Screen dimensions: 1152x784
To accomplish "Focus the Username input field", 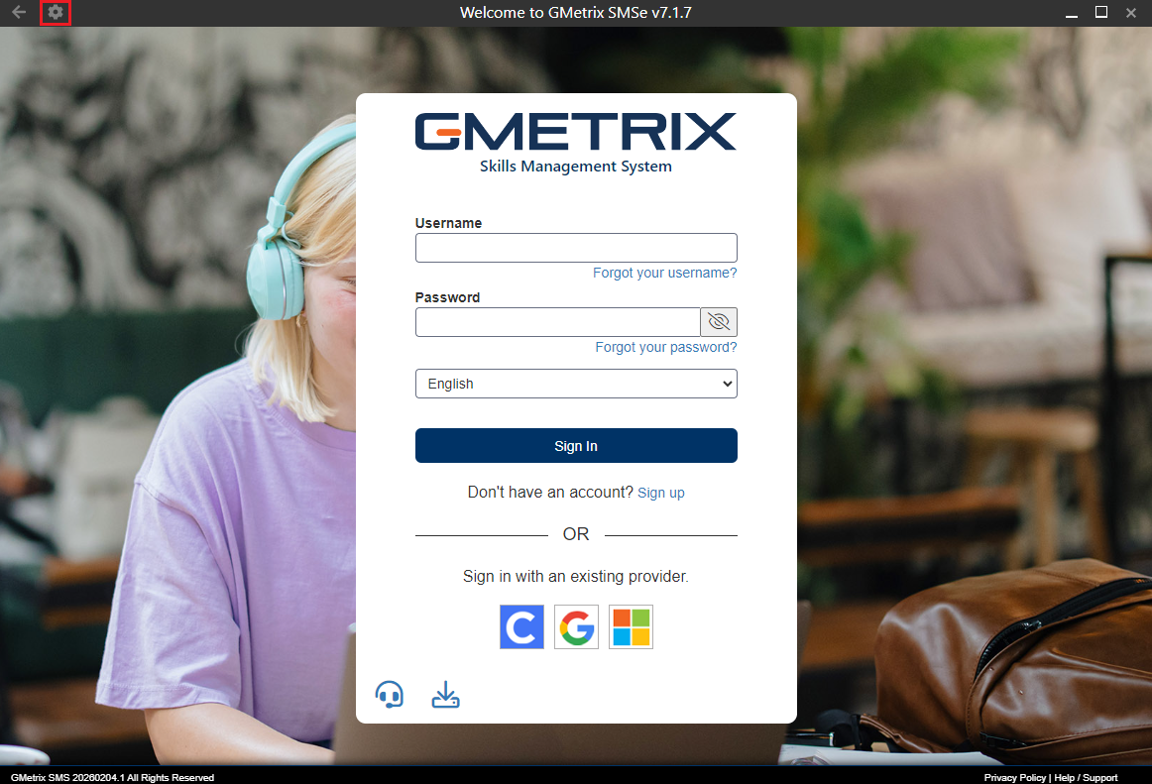I will 576,248.
